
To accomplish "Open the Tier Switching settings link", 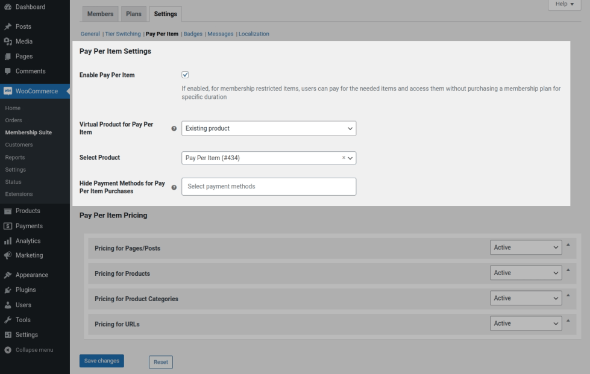I will click(x=122, y=34).
